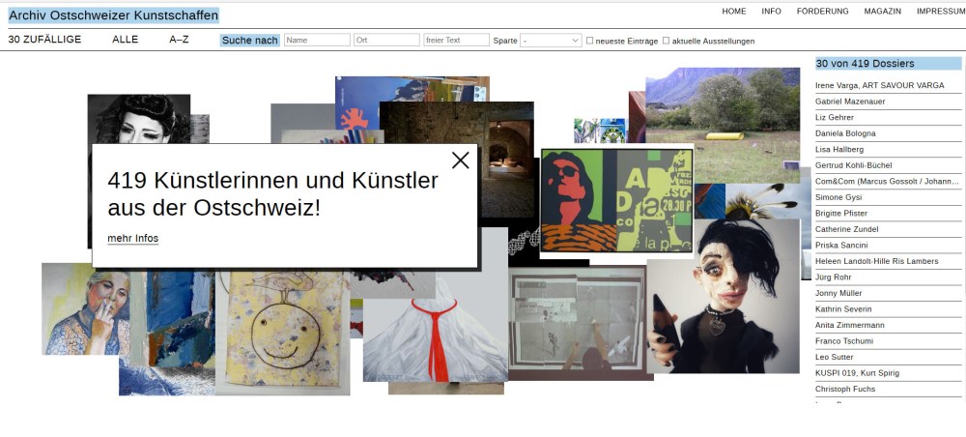Open the pop-art woman with sunglasses poster

[x=616, y=200]
